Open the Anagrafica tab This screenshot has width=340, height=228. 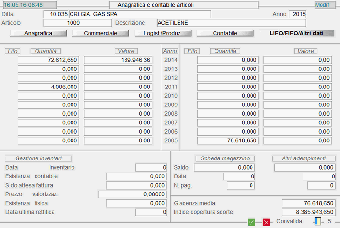tap(38, 33)
